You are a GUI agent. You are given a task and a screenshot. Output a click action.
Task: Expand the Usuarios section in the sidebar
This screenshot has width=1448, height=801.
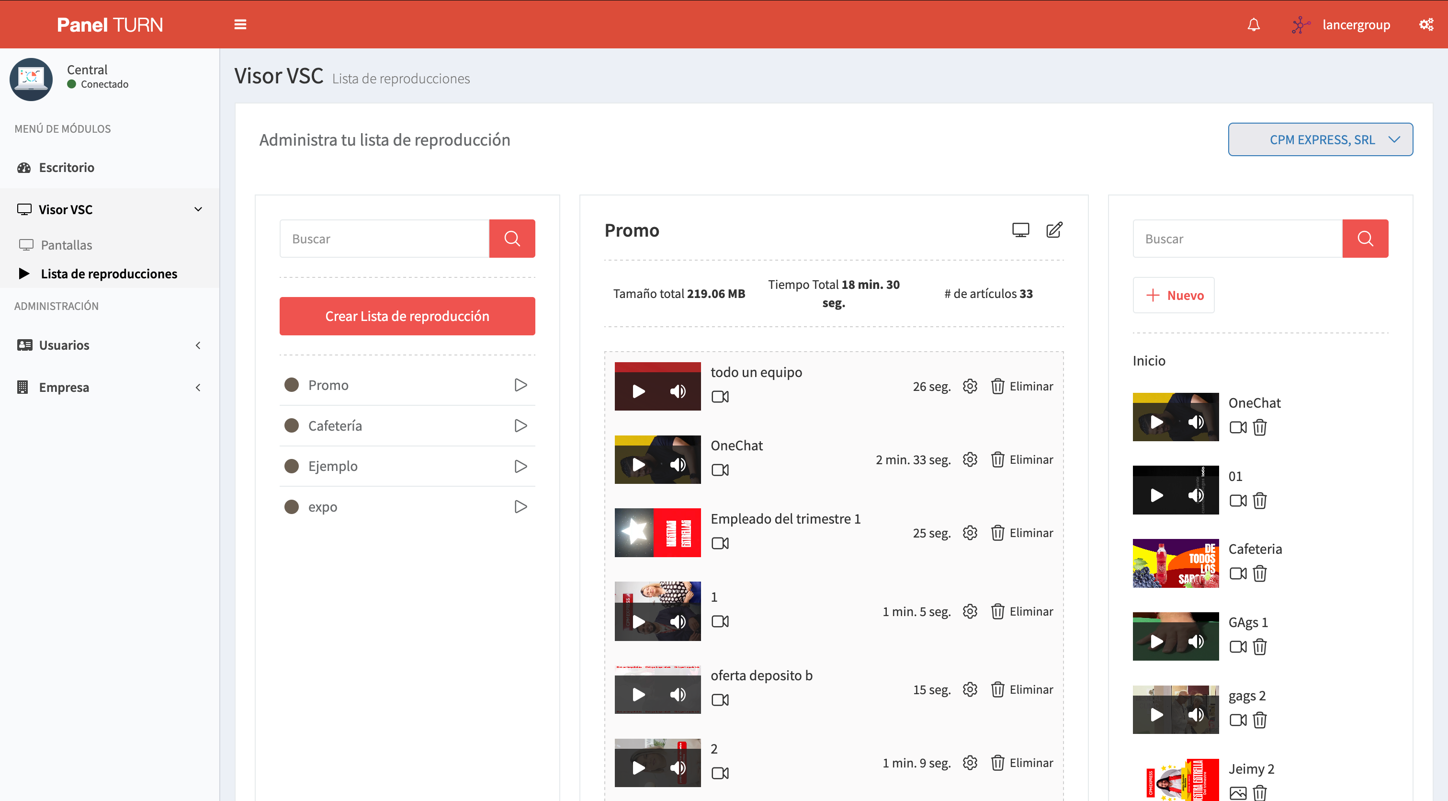tap(198, 345)
